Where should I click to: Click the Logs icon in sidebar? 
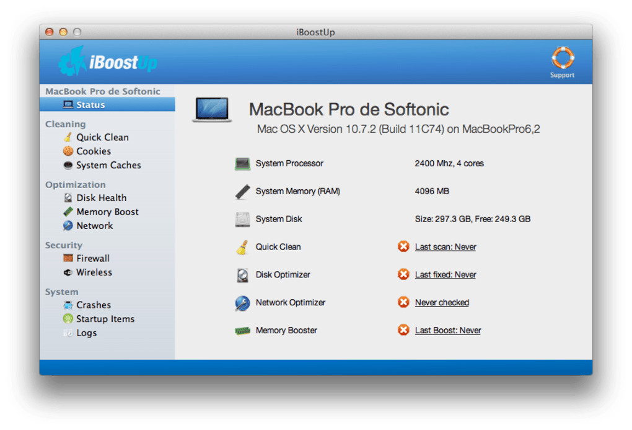coord(68,333)
